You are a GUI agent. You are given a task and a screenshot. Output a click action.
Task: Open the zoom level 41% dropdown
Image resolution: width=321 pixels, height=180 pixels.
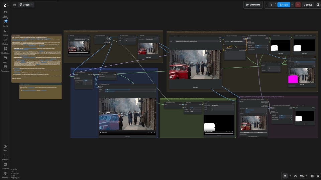click(303, 176)
